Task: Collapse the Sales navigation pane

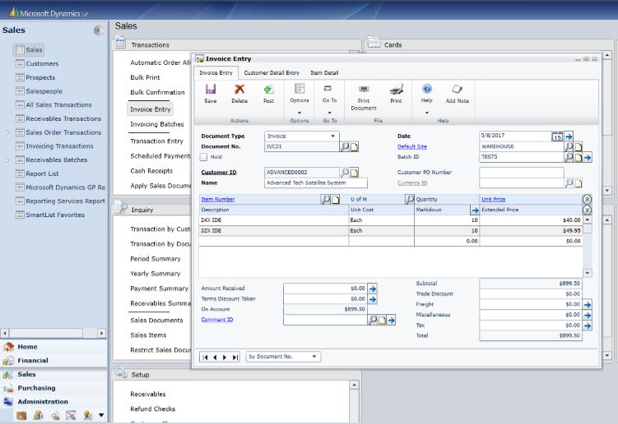Action: coord(99,30)
